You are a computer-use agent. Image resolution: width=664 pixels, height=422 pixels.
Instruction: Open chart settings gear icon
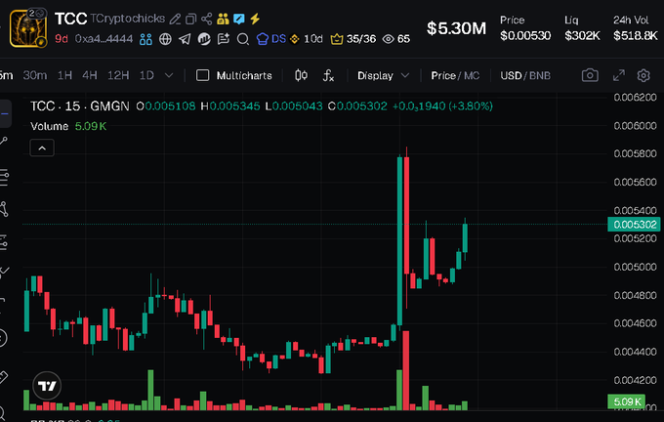643,75
